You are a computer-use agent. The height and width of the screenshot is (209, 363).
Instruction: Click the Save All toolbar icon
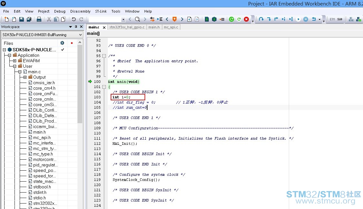click(x=29, y=19)
